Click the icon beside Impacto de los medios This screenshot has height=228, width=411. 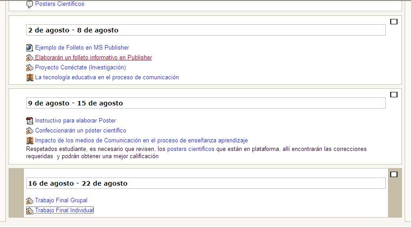coord(30,141)
